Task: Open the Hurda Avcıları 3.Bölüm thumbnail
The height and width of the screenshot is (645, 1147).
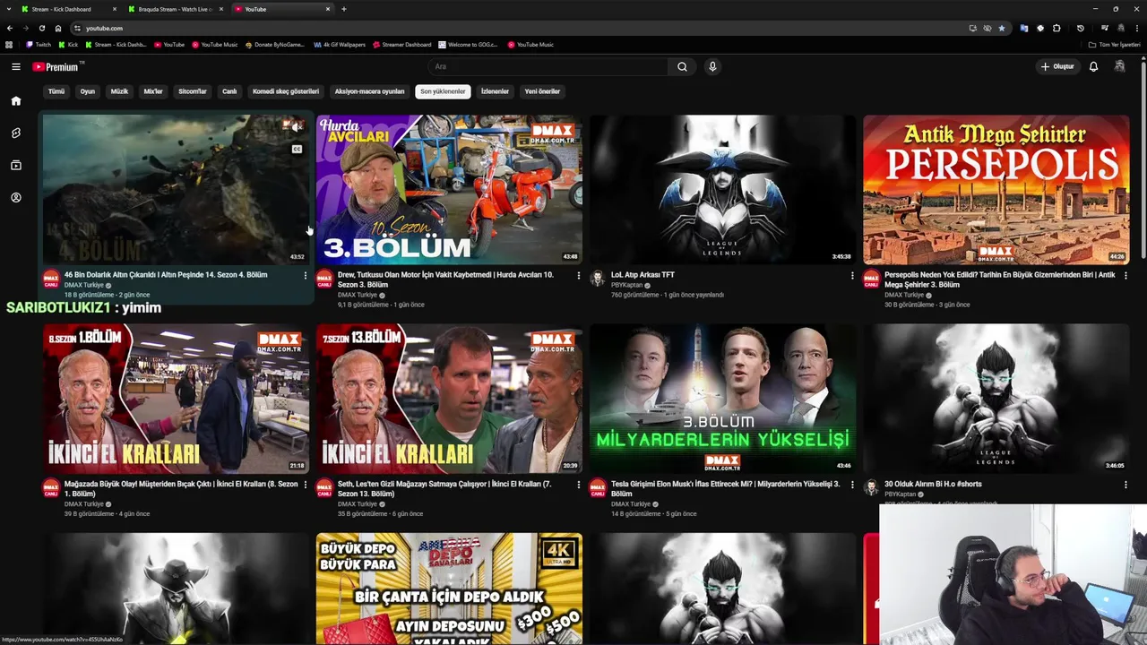Action: pos(449,189)
